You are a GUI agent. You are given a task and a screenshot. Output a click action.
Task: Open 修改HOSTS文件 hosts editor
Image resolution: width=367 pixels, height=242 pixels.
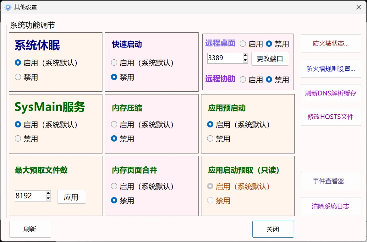[x=331, y=117]
